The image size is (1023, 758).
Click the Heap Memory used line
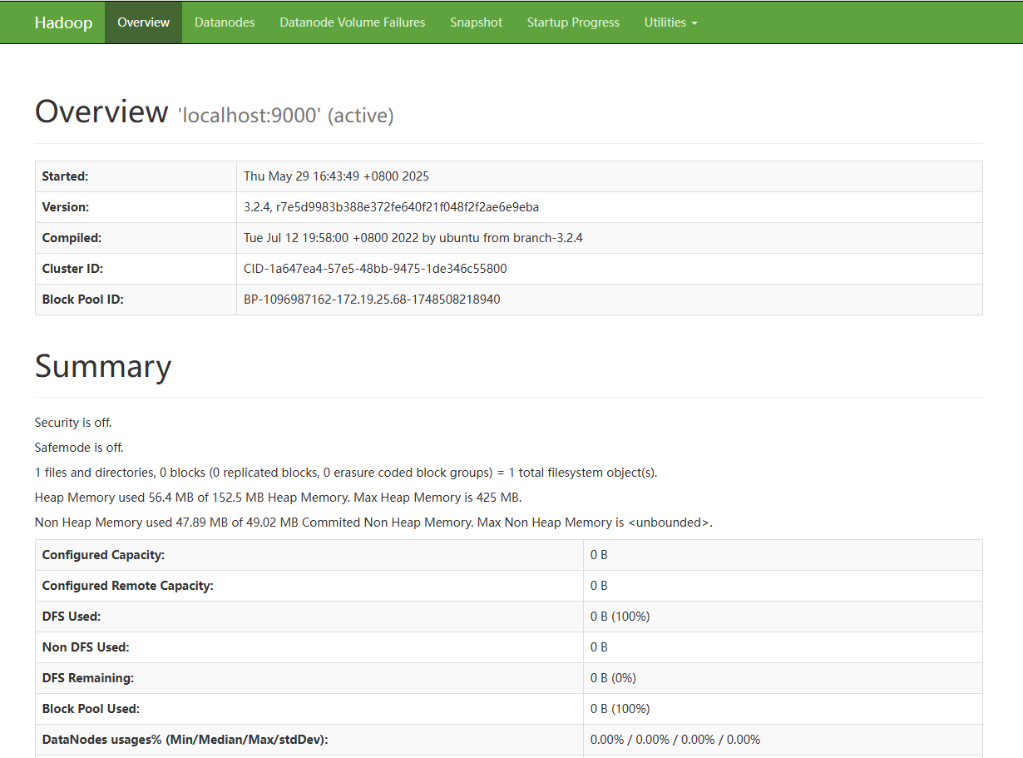click(278, 498)
